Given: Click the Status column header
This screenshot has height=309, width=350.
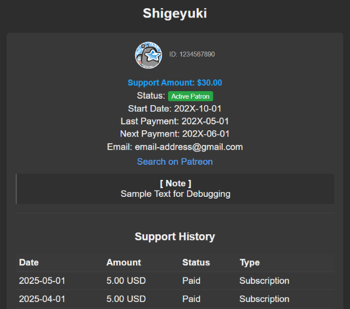Looking at the screenshot, I should [196, 263].
